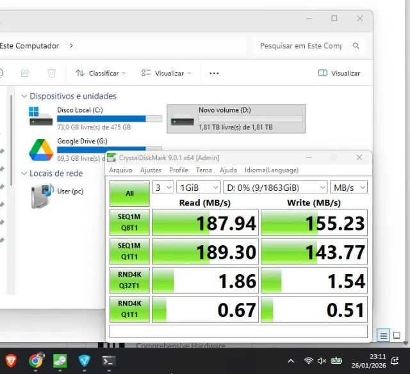The image size is (410, 374).
Task: Click the Este Computador breadcrumb
Action: [29, 45]
